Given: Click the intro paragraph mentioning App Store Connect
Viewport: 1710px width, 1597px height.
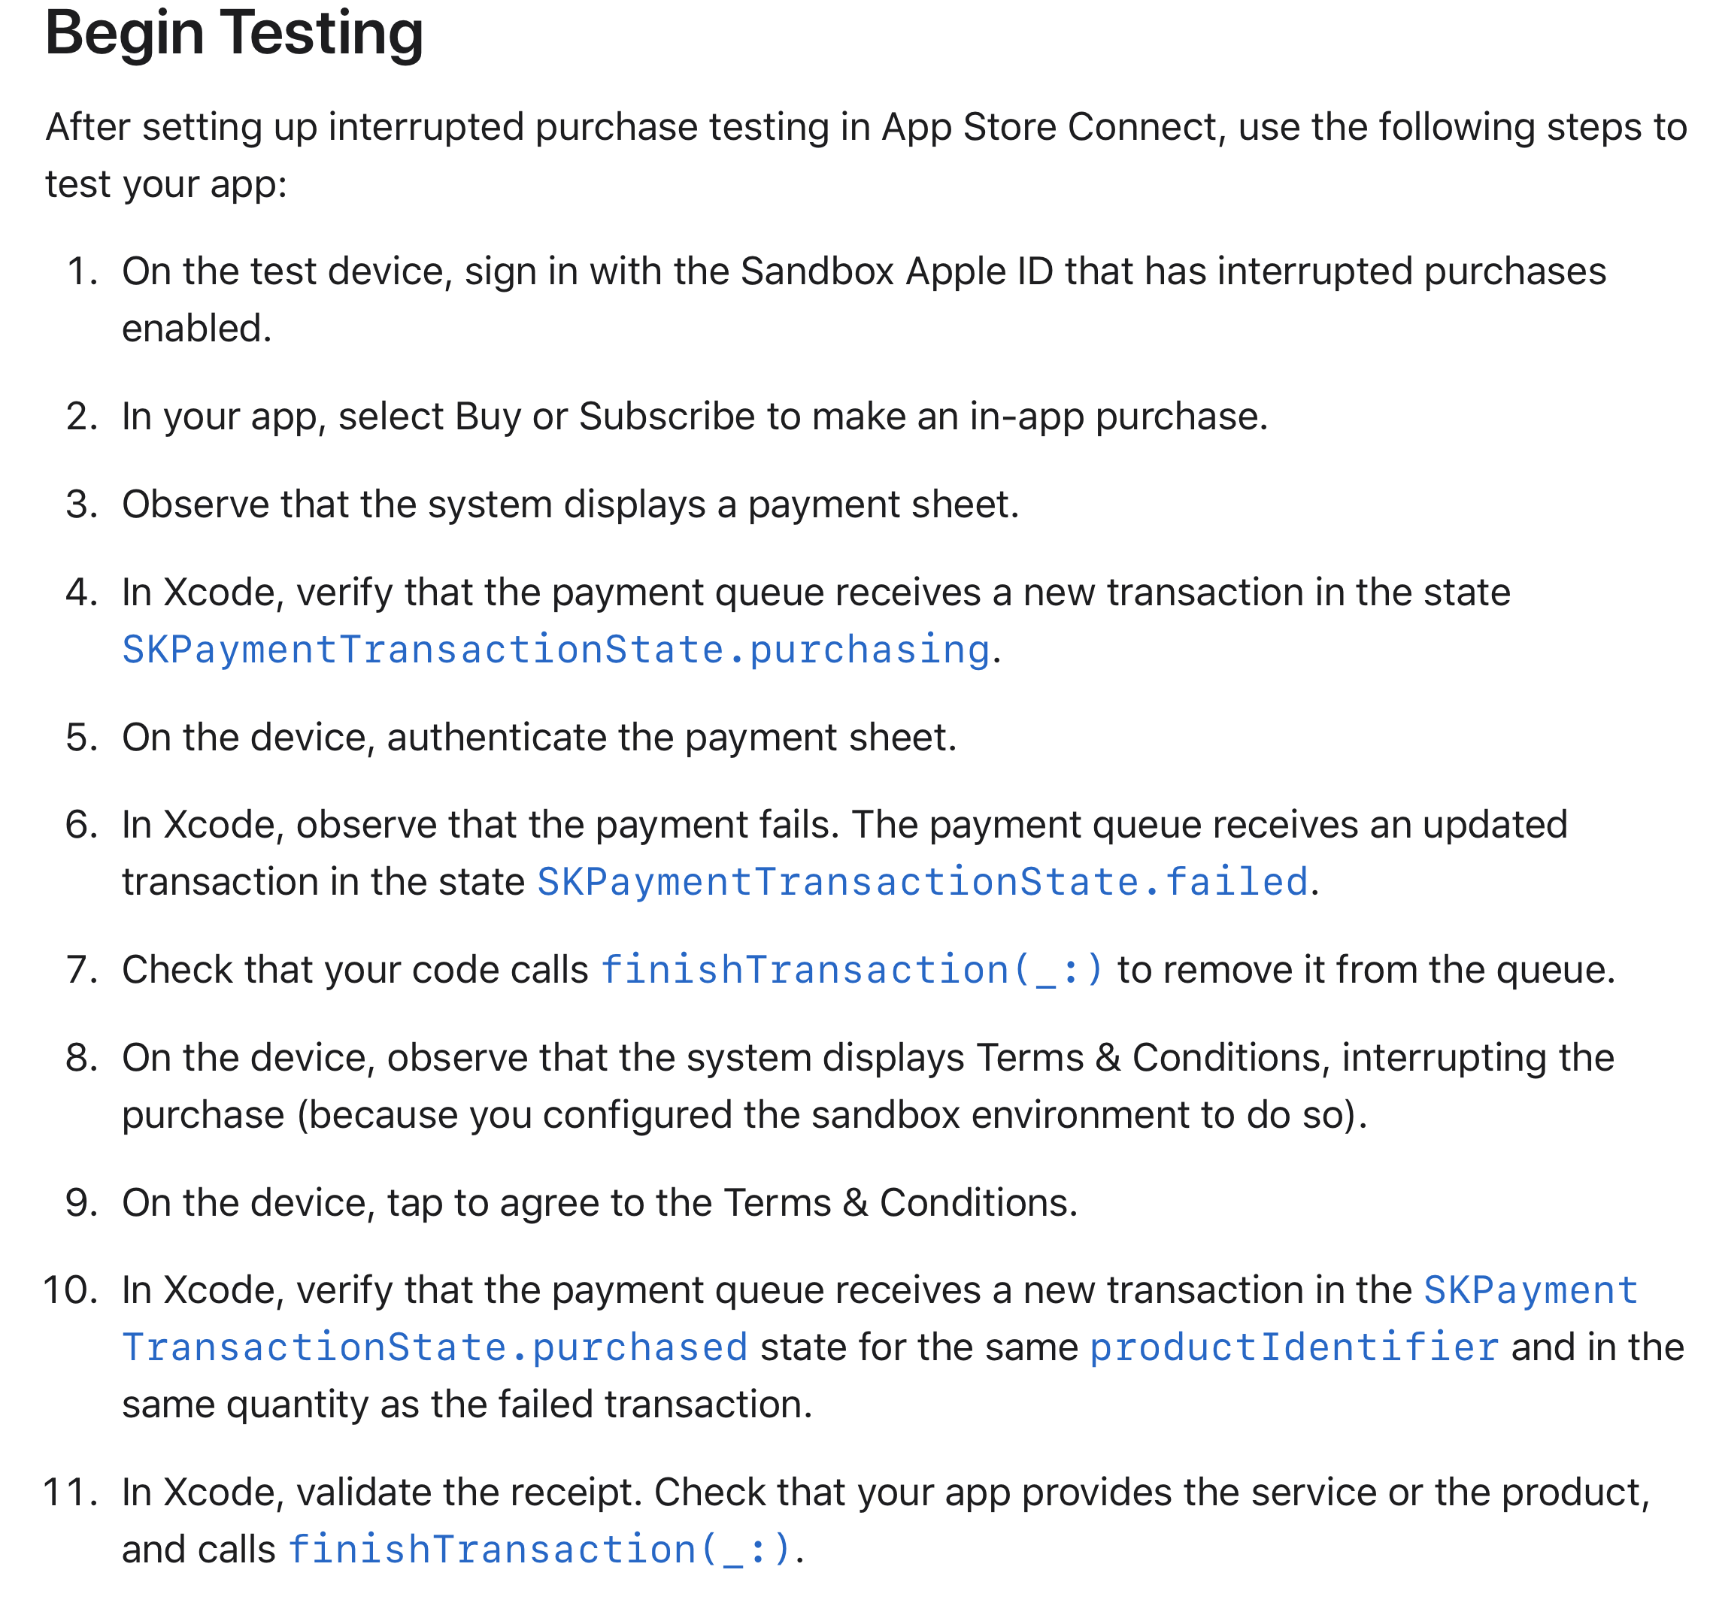Looking at the screenshot, I should coord(866,156).
